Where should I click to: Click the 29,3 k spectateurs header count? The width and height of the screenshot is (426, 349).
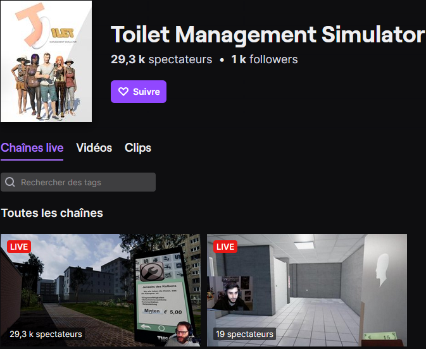pos(161,59)
